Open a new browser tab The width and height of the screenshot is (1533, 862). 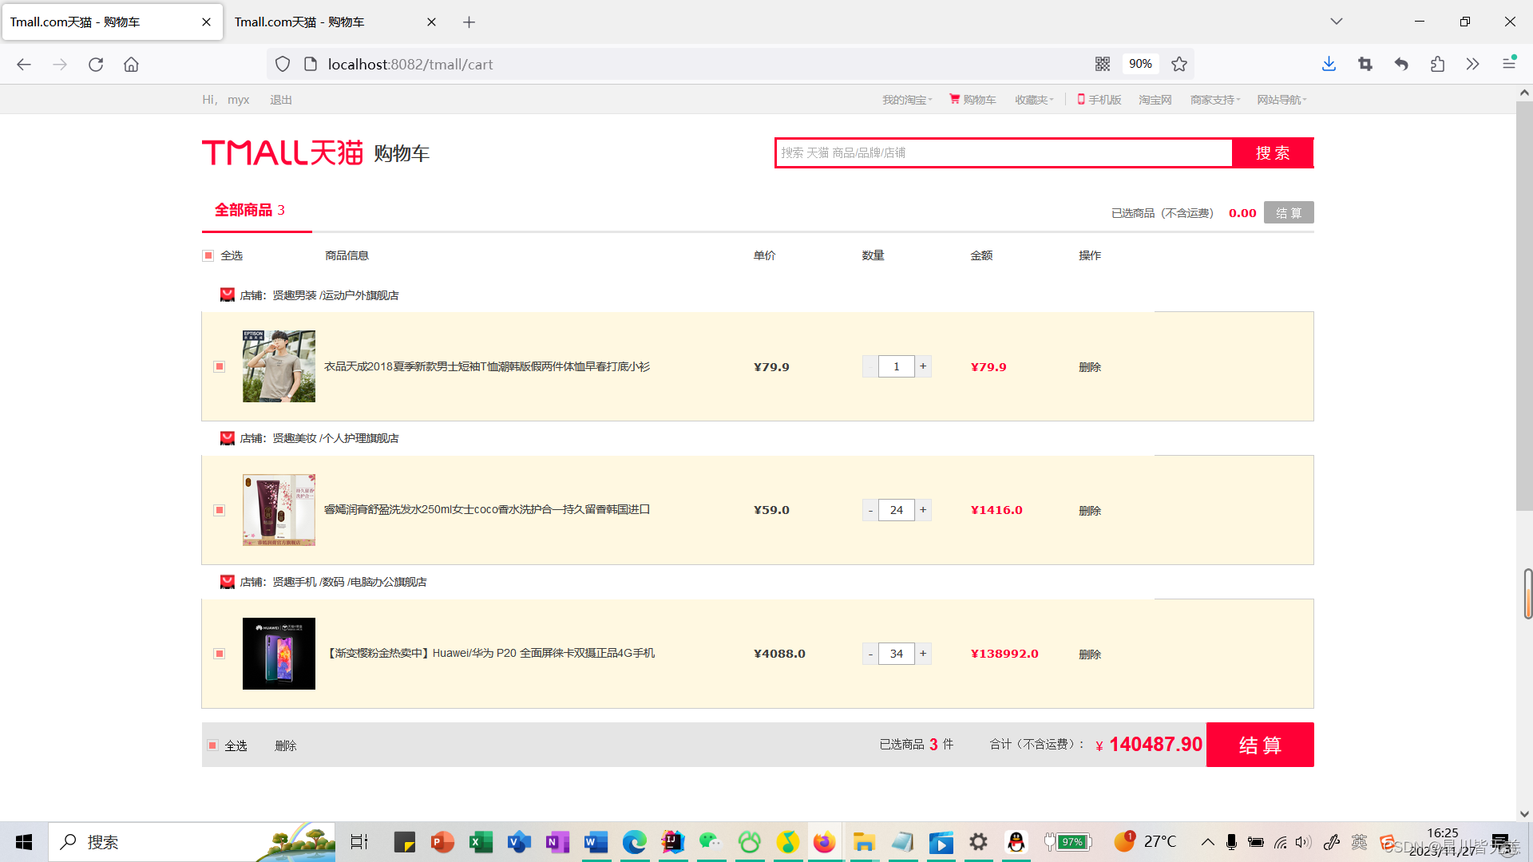click(x=469, y=22)
